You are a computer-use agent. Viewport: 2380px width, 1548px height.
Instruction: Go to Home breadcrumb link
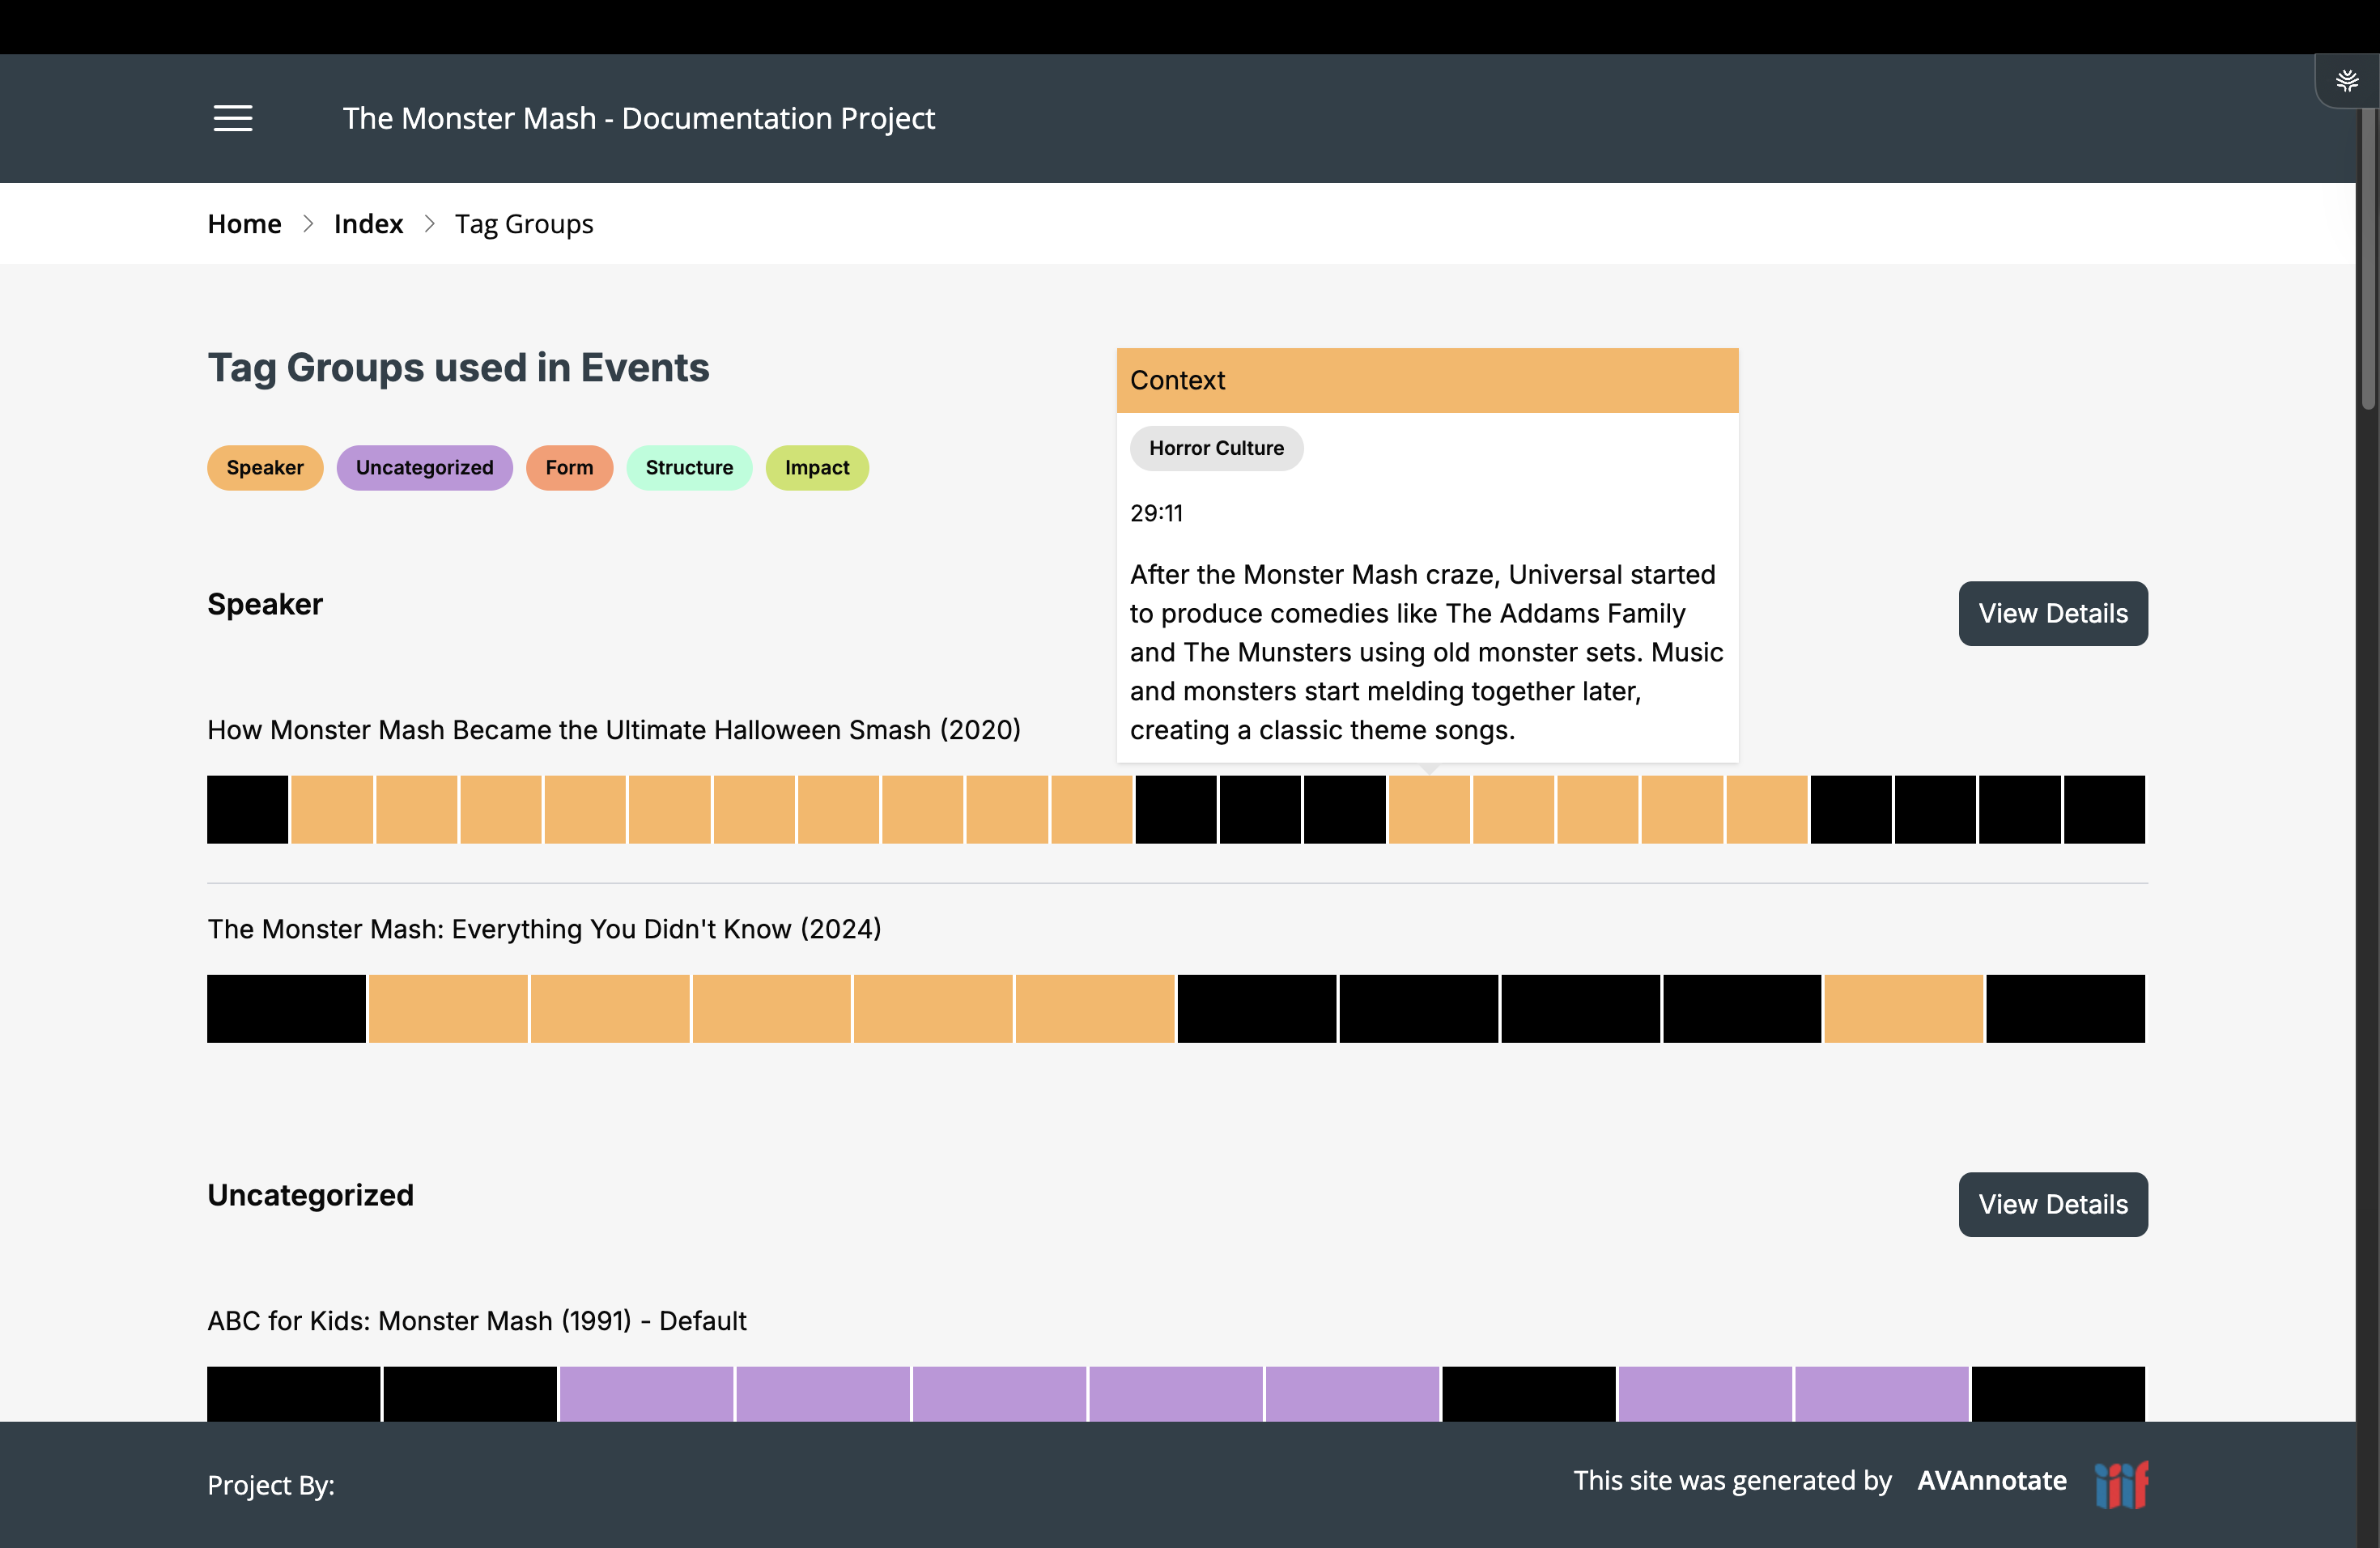244,224
